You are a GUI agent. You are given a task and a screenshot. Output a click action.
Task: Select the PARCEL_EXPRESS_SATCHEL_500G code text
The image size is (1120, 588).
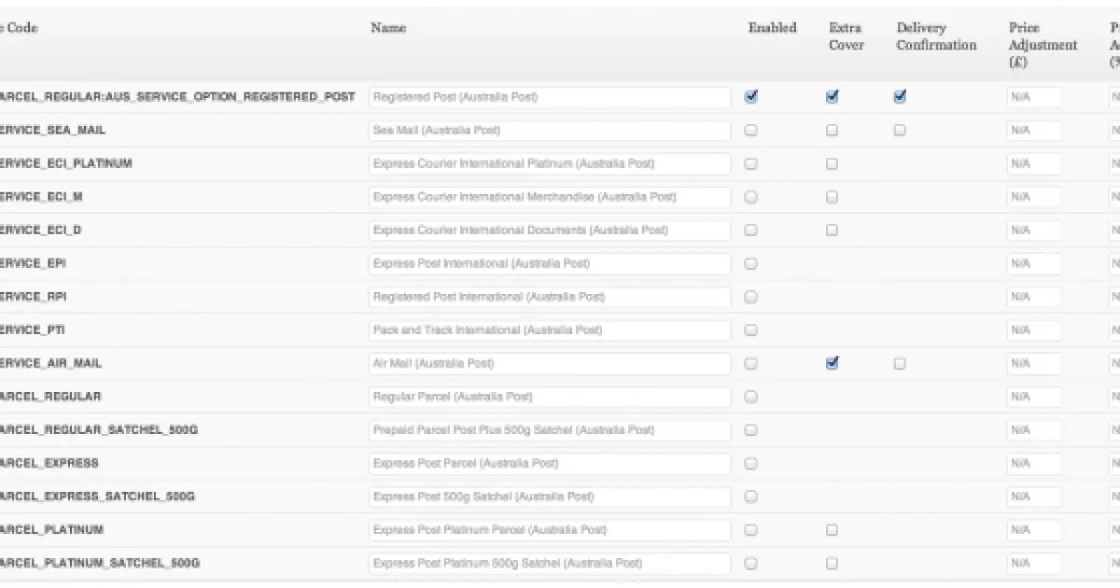tap(97, 497)
